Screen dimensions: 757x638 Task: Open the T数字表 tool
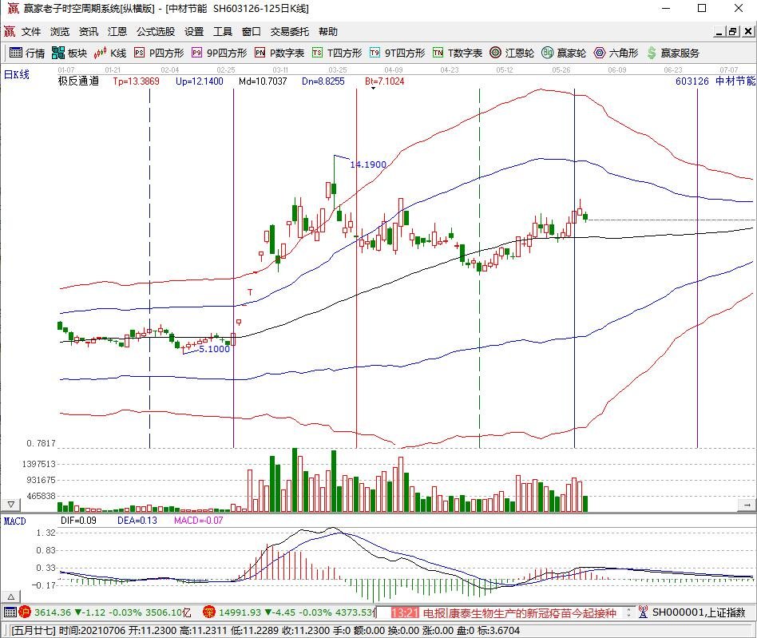(458, 53)
